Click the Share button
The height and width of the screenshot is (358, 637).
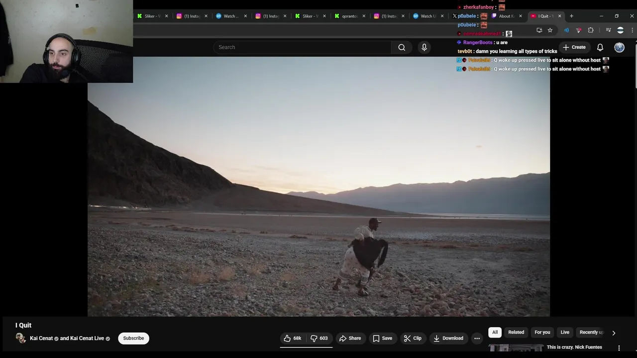coord(350,338)
